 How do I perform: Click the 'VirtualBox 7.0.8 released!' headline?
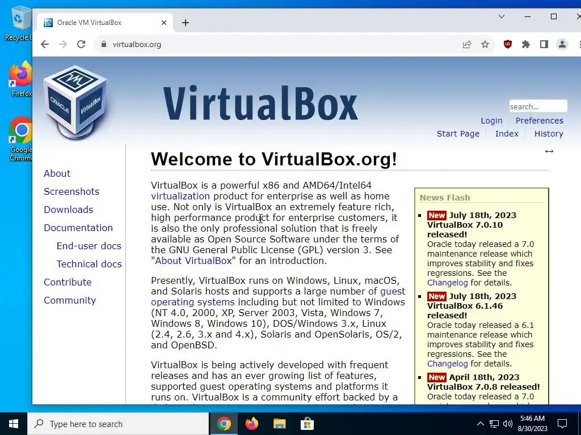(483, 387)
